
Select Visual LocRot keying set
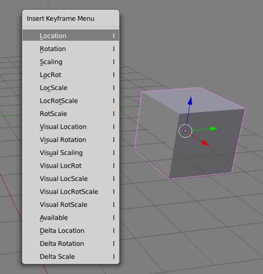(71, 166)
